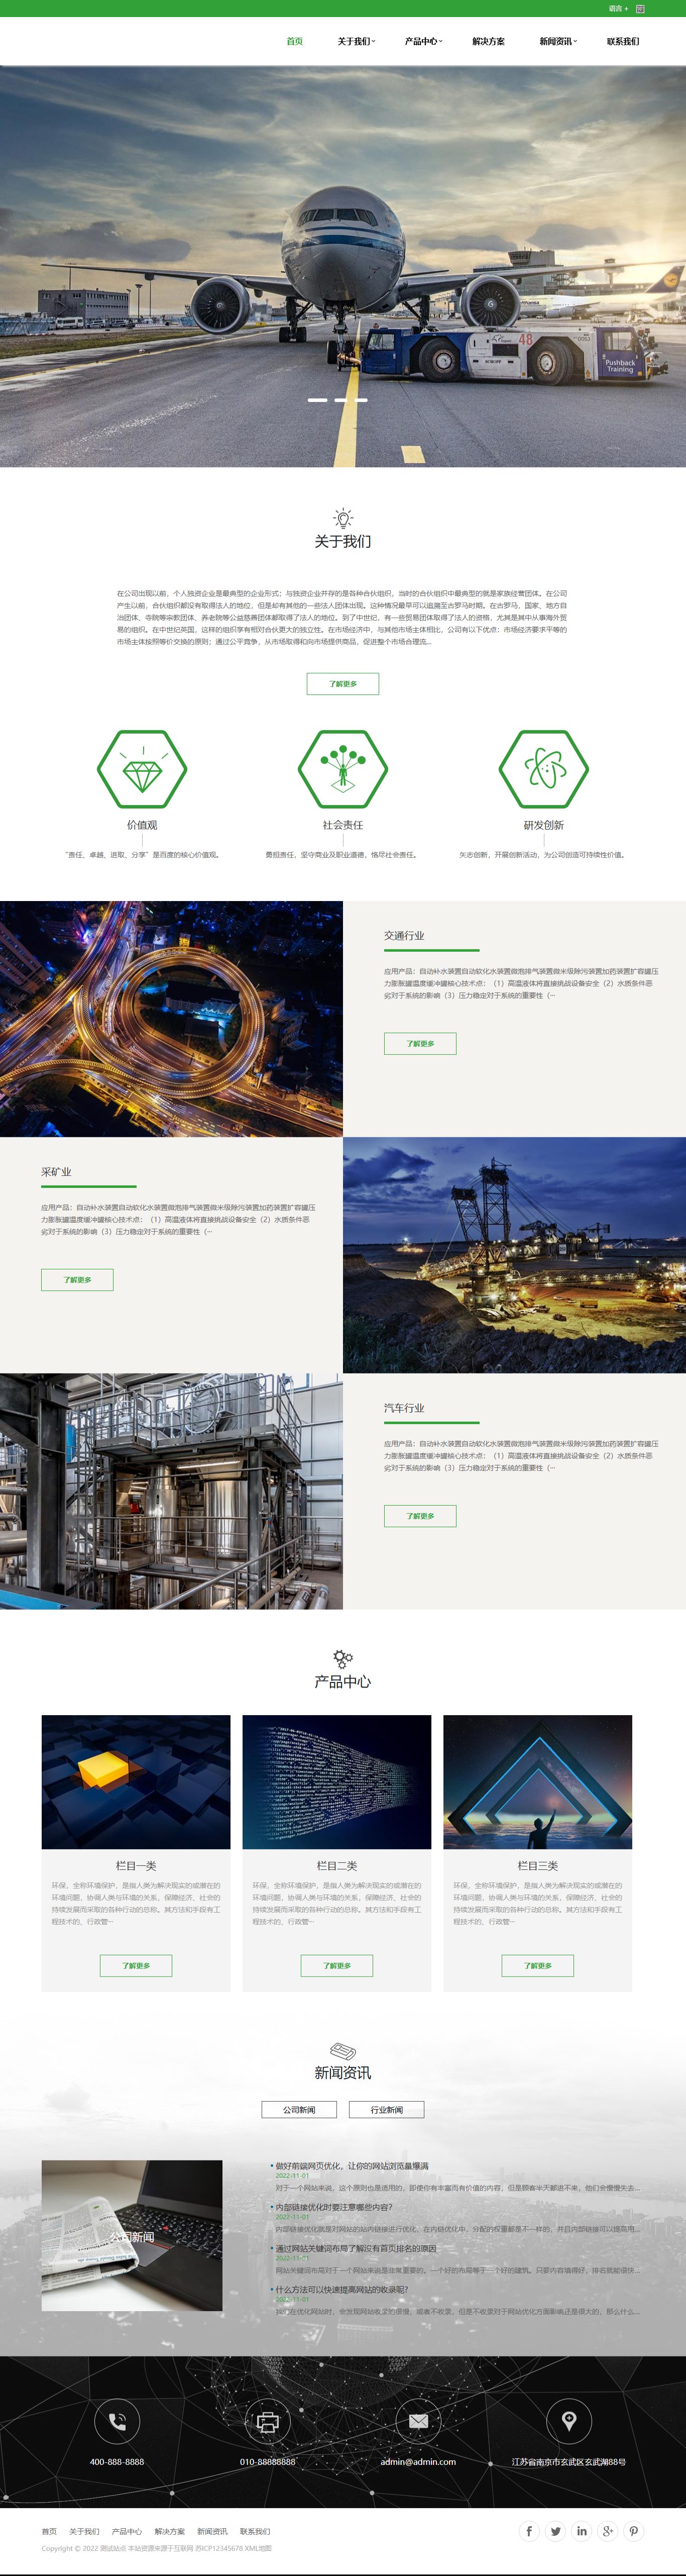Open the news article 内部链接优化时要注意哪些内容

point(334,2207)
